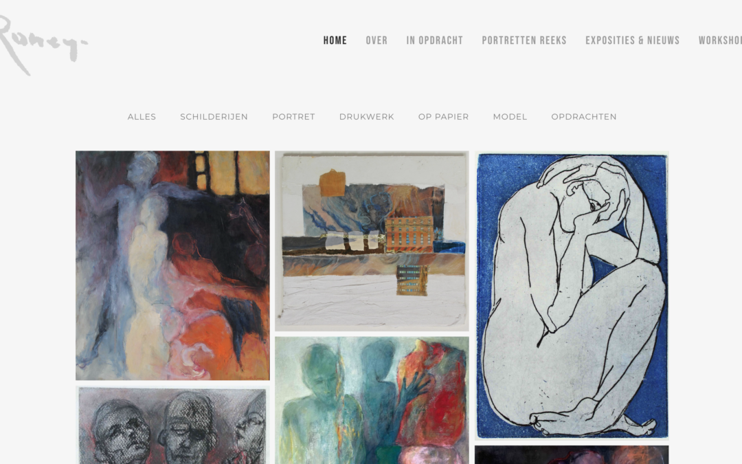
Task: Open the collage with orange building
Action: (x=372, y=241)
